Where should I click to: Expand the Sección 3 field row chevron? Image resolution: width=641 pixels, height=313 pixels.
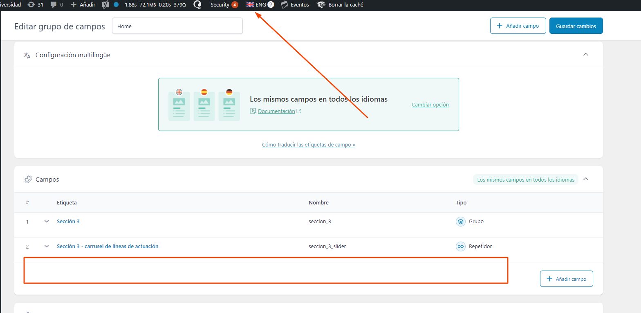(47, 221)
